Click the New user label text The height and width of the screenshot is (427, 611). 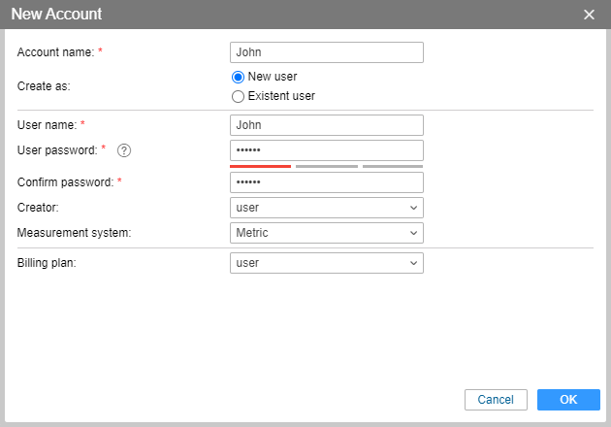click(273, 77)
